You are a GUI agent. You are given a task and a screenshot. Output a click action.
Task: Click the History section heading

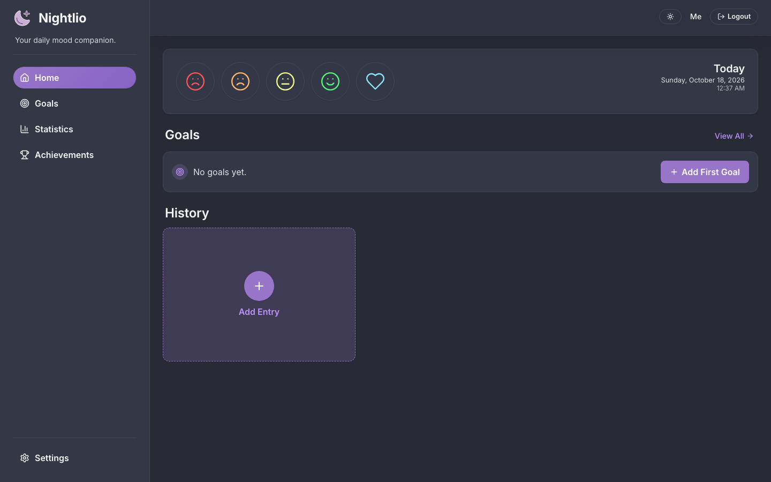(x=187, y=213)
